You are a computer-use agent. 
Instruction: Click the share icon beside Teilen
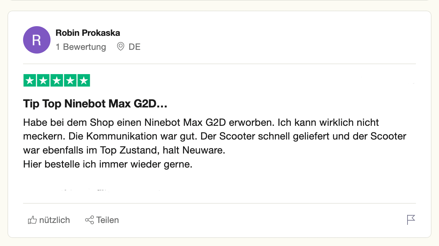point(89,220)
